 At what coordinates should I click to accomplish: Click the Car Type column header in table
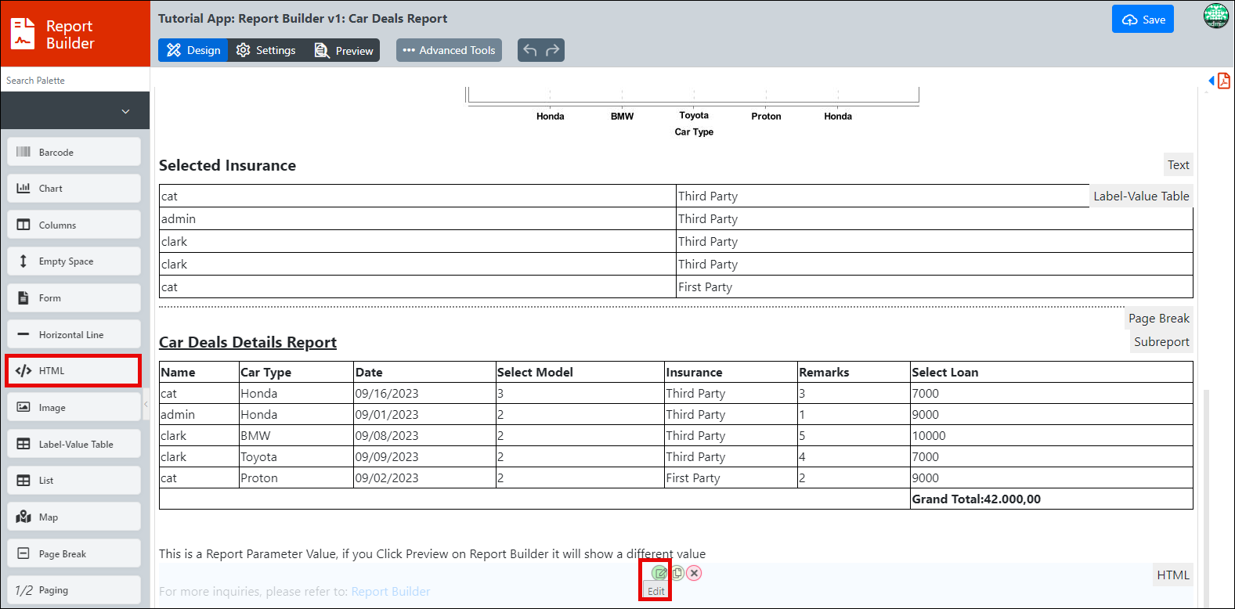(296, 373)
